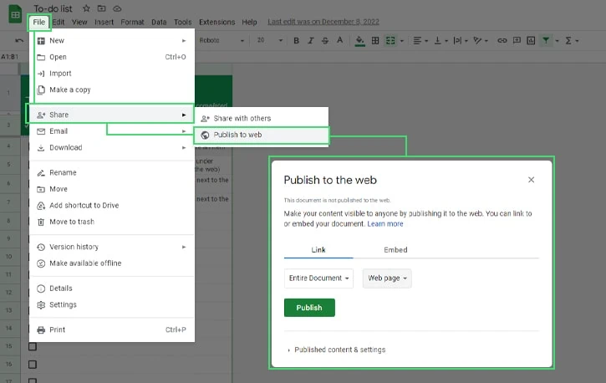Open the Google Sheets home icon
The image size is (606, 383).
click(15, 14)
